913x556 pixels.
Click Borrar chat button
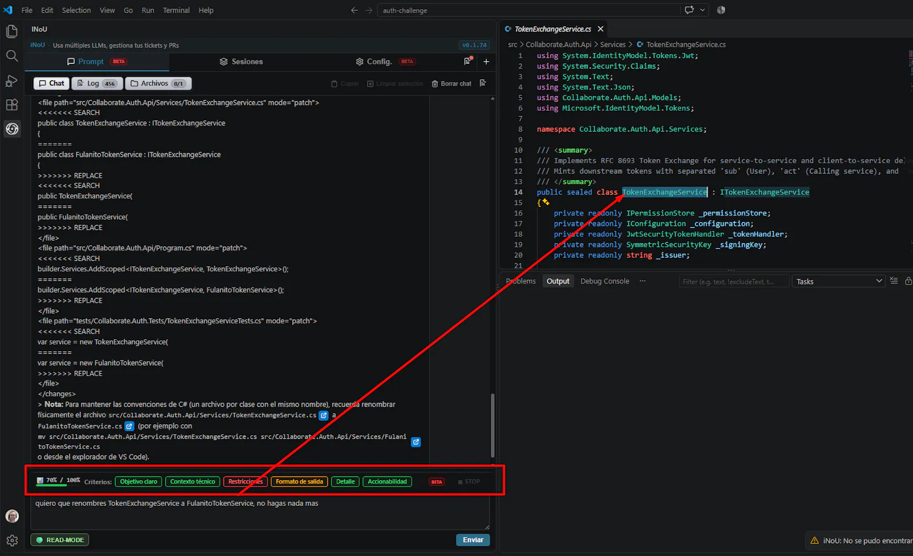[x=451, y=83]
